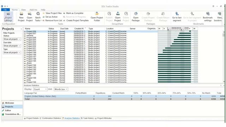The image size is (226, 127).
Task: Sort by Location column header
Action: click(110, 29)
